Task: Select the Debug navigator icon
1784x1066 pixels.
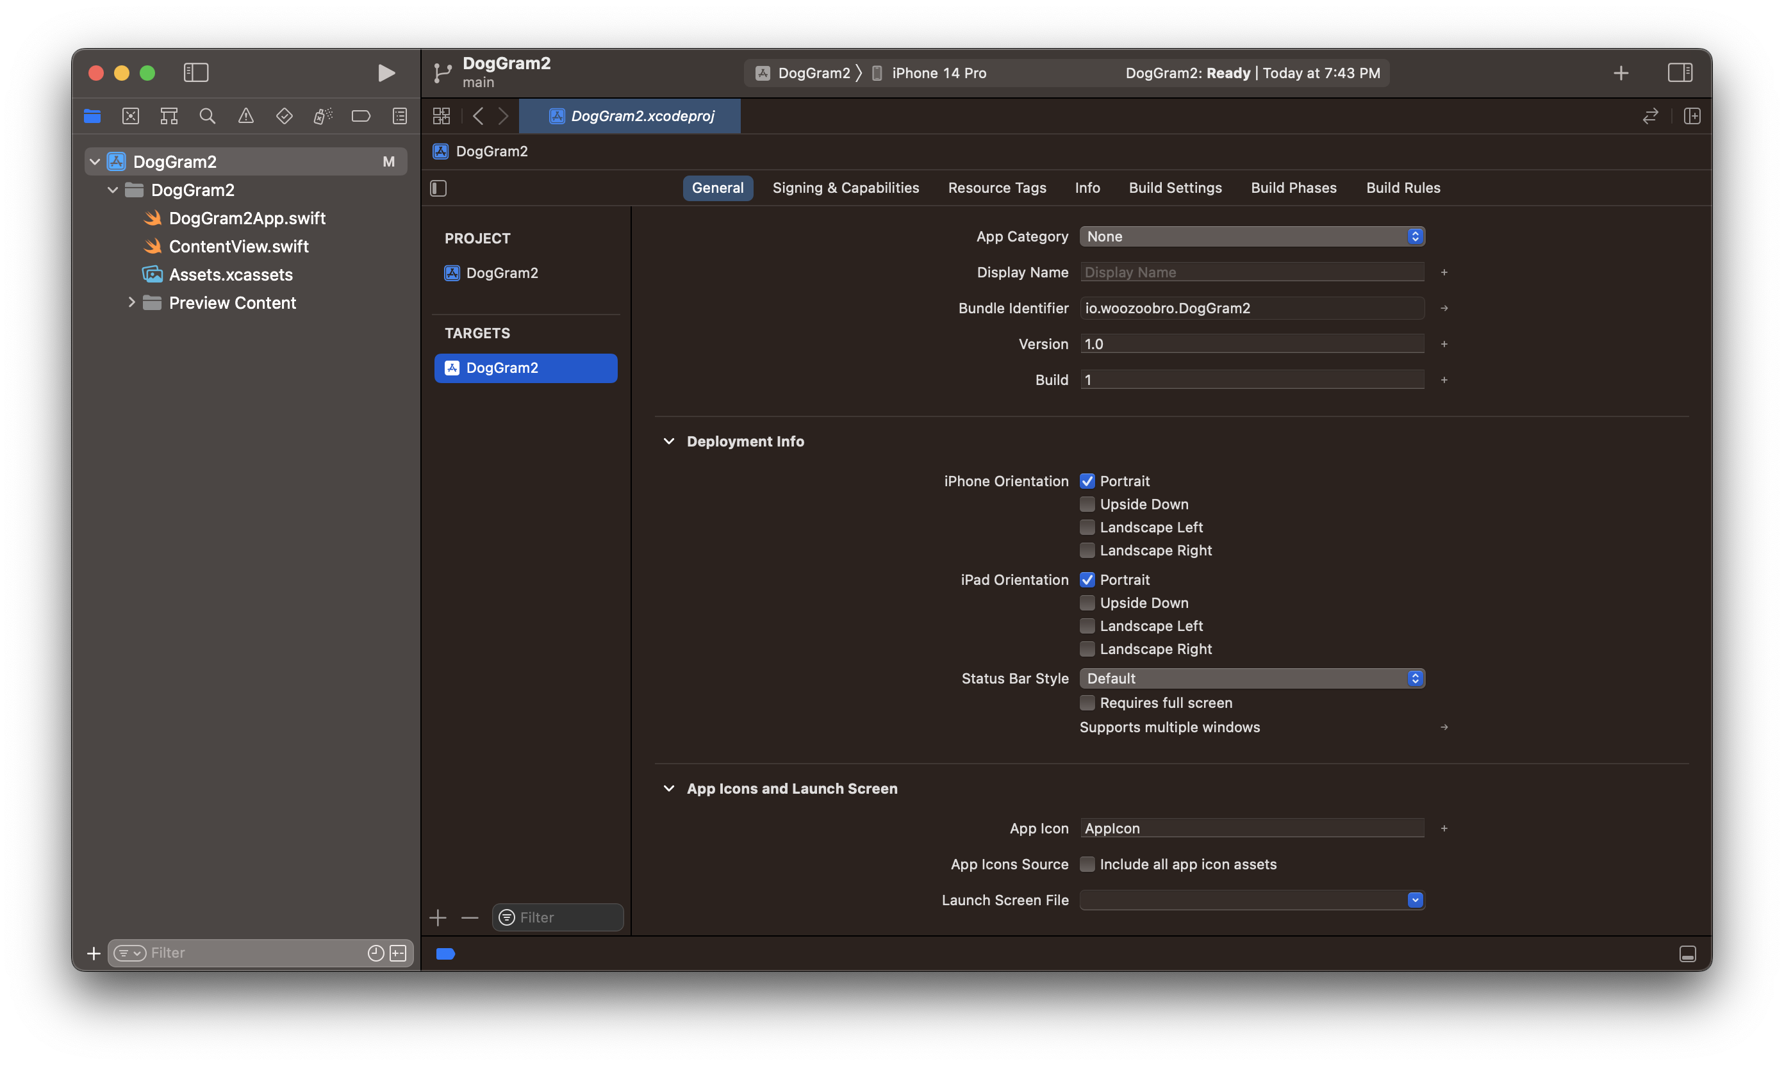Action: [x=322, y=116]
